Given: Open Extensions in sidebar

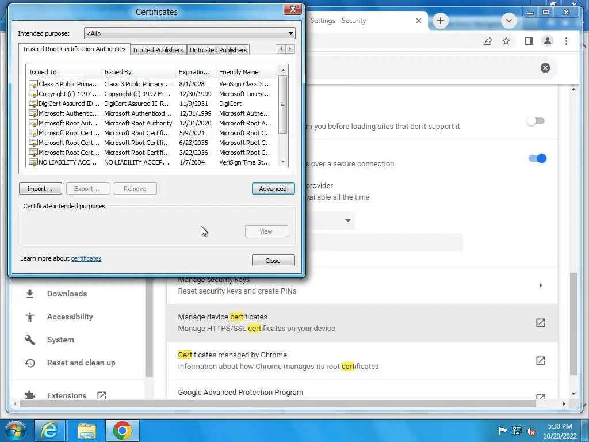Looking at the screenshot, I should coord(67,395).
